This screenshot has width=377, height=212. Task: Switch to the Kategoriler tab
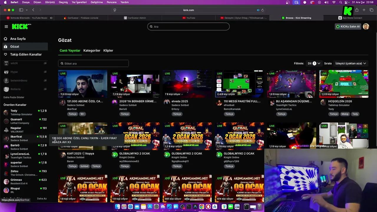(92, 50)
